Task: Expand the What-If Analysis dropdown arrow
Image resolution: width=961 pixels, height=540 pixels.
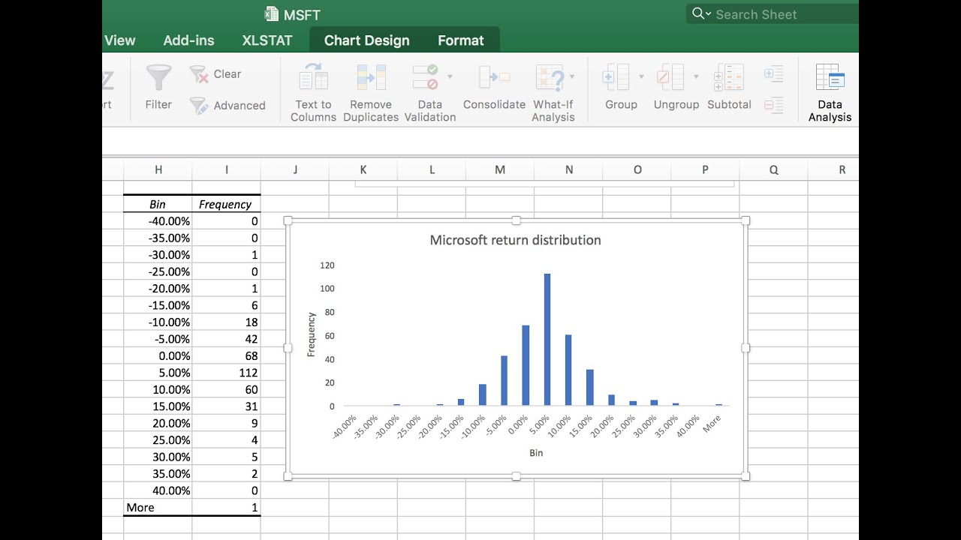Action: 572,76
